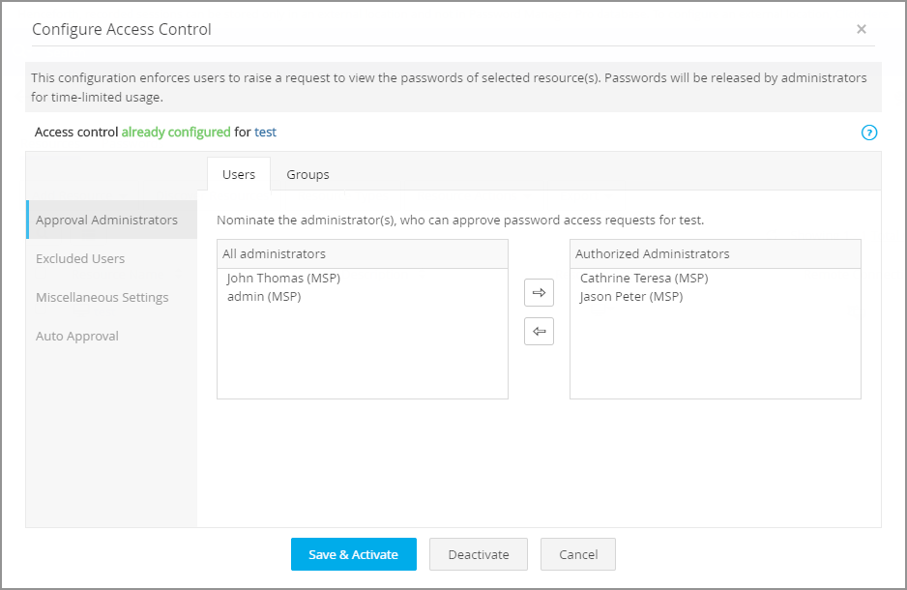This screenshot has height=590, width=907.
Task: Open the Auto Approval section
Action: point(77,336)
